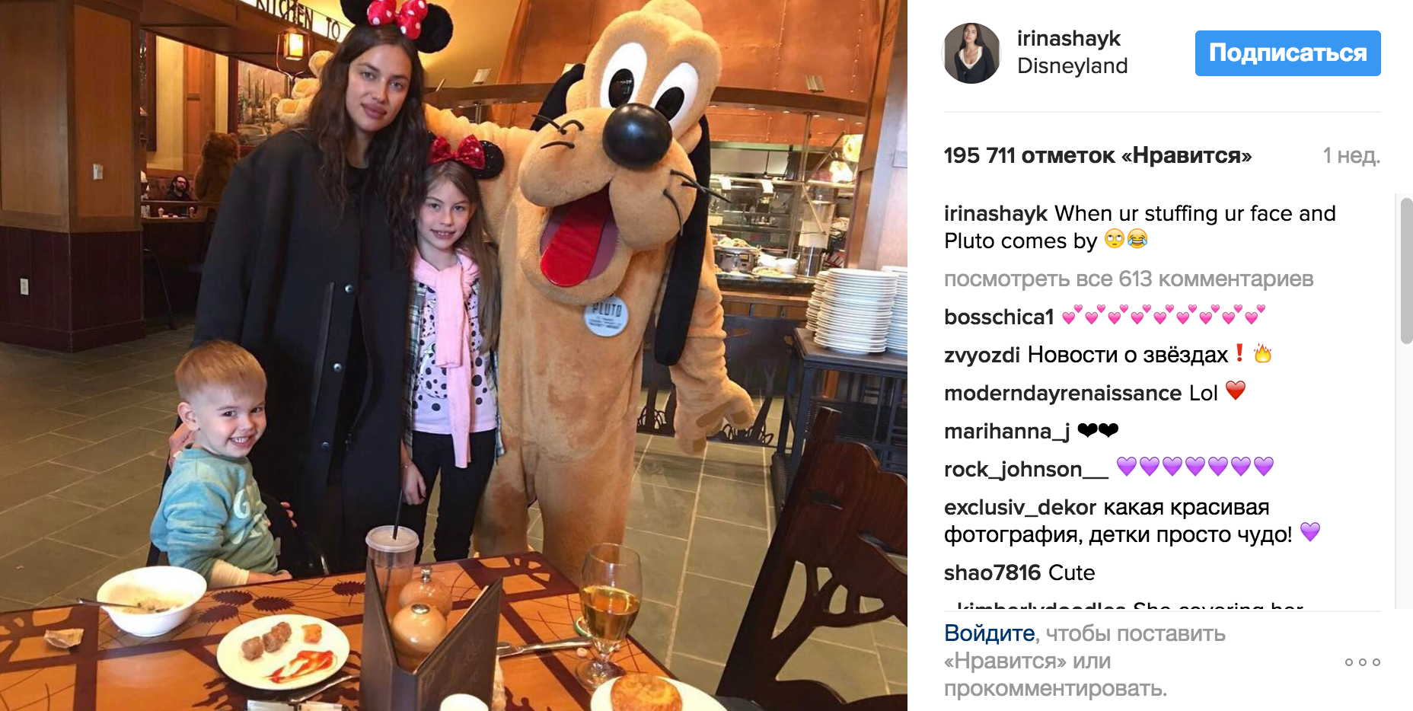This screenshot has width=1413, height=711.
Task: Click the Disneyland Pluto photo
Action: 453,355
